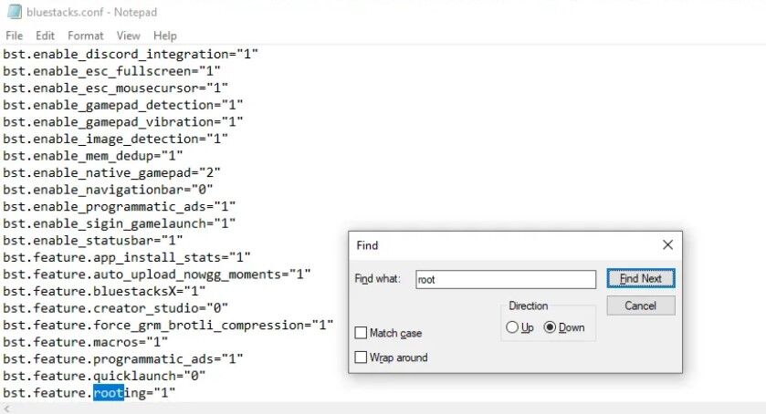Enable the Wrap around checkbox
This screenshot has height=414, width=766.
(362, 357)
